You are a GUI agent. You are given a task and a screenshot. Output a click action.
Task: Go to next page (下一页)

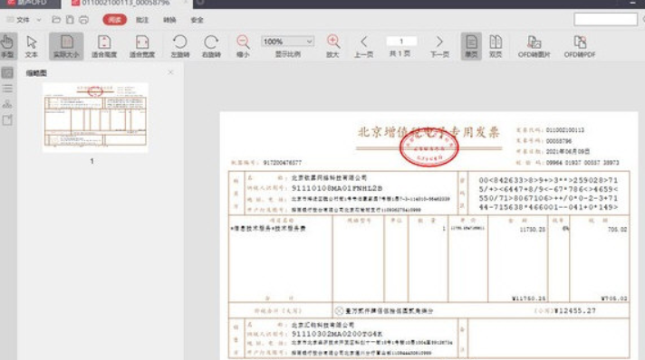point(439,46)
